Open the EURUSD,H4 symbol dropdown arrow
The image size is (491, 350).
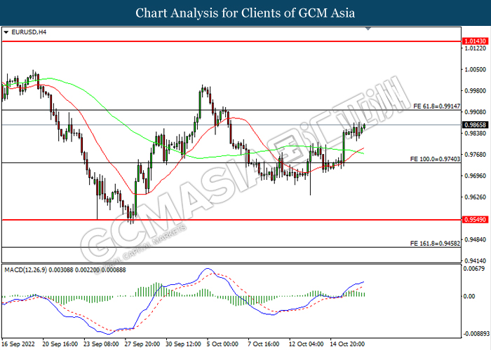pos(6,32)
